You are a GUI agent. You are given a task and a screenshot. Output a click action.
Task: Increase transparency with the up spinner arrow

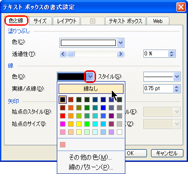click(171, 52)
